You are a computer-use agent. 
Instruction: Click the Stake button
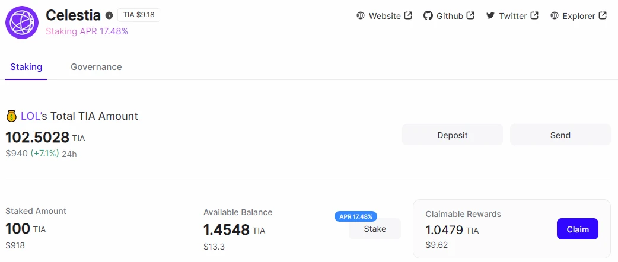coord(375,229)
